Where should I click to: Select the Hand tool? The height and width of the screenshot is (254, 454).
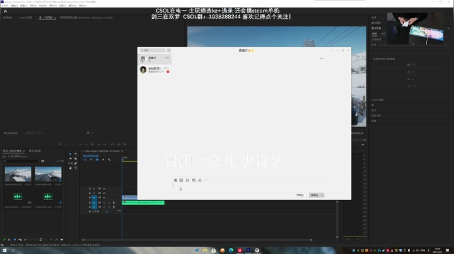tap(71, 168)
